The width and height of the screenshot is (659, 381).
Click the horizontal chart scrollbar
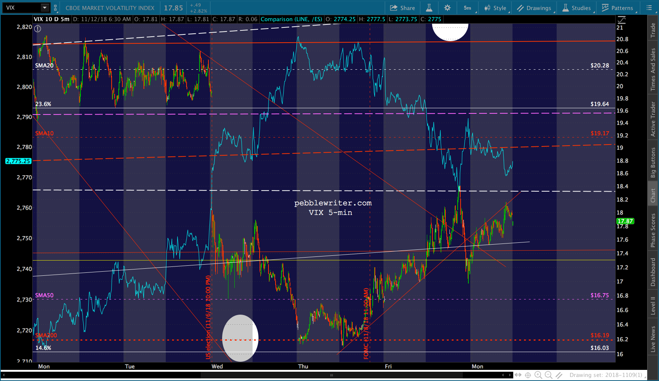tap(331, 375)
